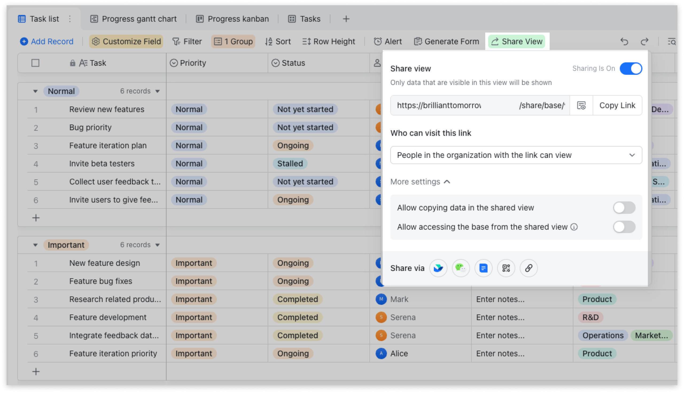Turn off the Sharing Is On switch
Viewport: 684px width, 393px height.
631,69
